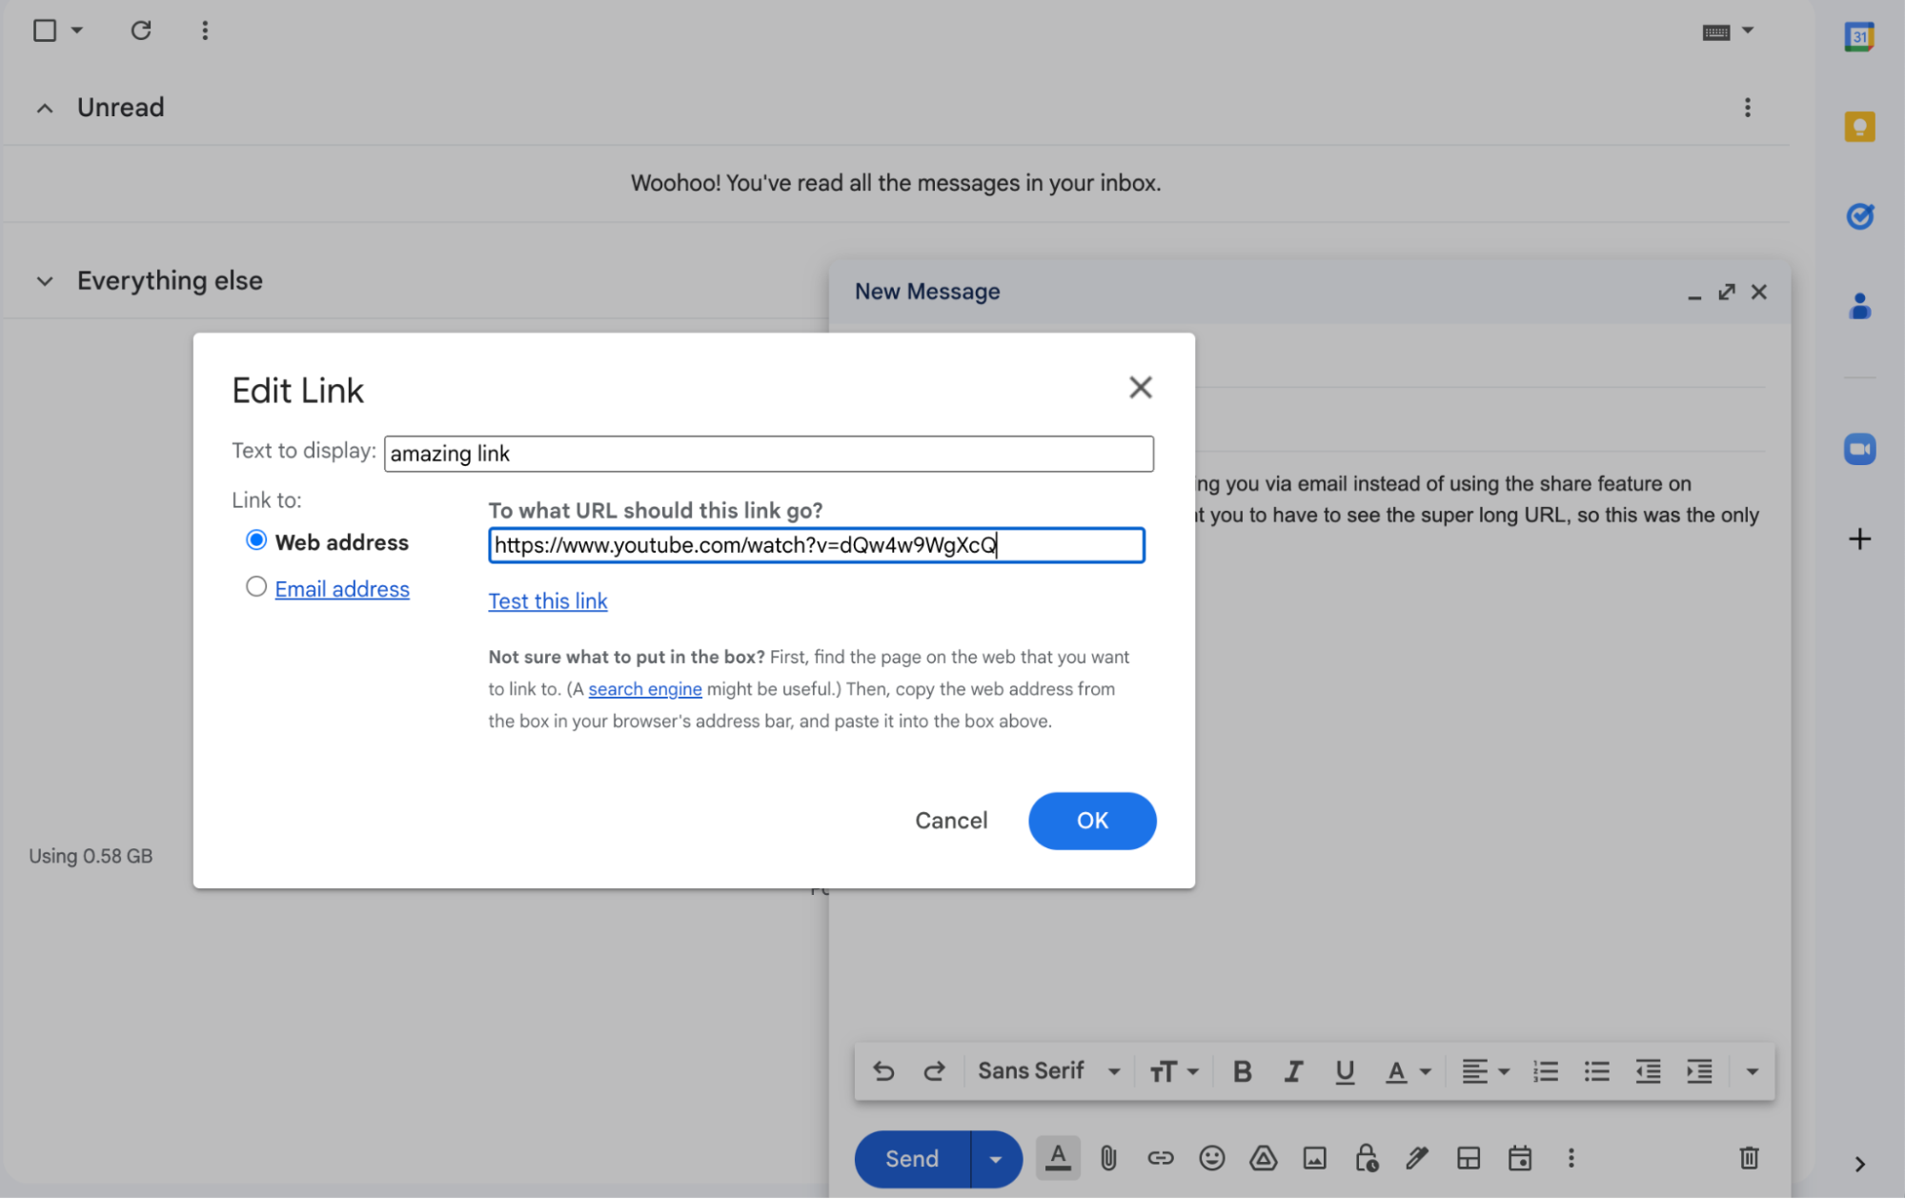This screenshot has height=1199, width=1905.
Task: Collapse the Unread section
Action: 46,105
